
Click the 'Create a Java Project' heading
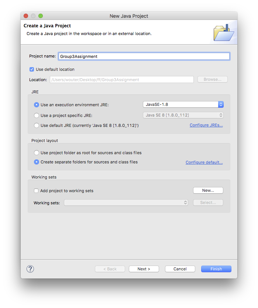coord(47,26)
